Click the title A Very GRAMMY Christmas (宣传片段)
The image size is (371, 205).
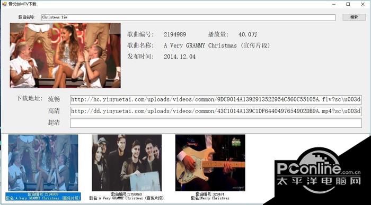(217, 45)
